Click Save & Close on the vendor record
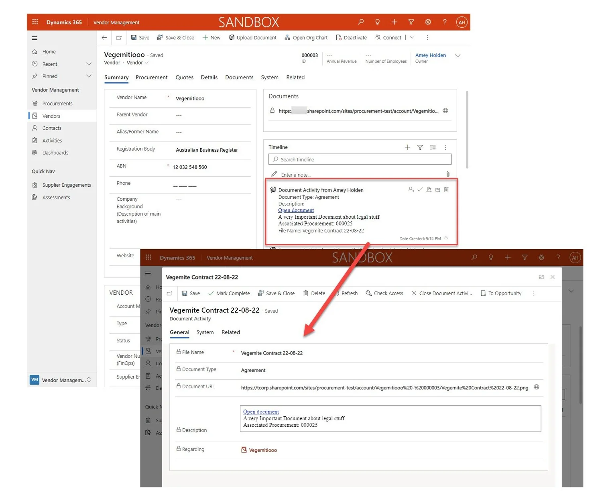The height and width of the screenshot is (499, 602). point(175,37)
